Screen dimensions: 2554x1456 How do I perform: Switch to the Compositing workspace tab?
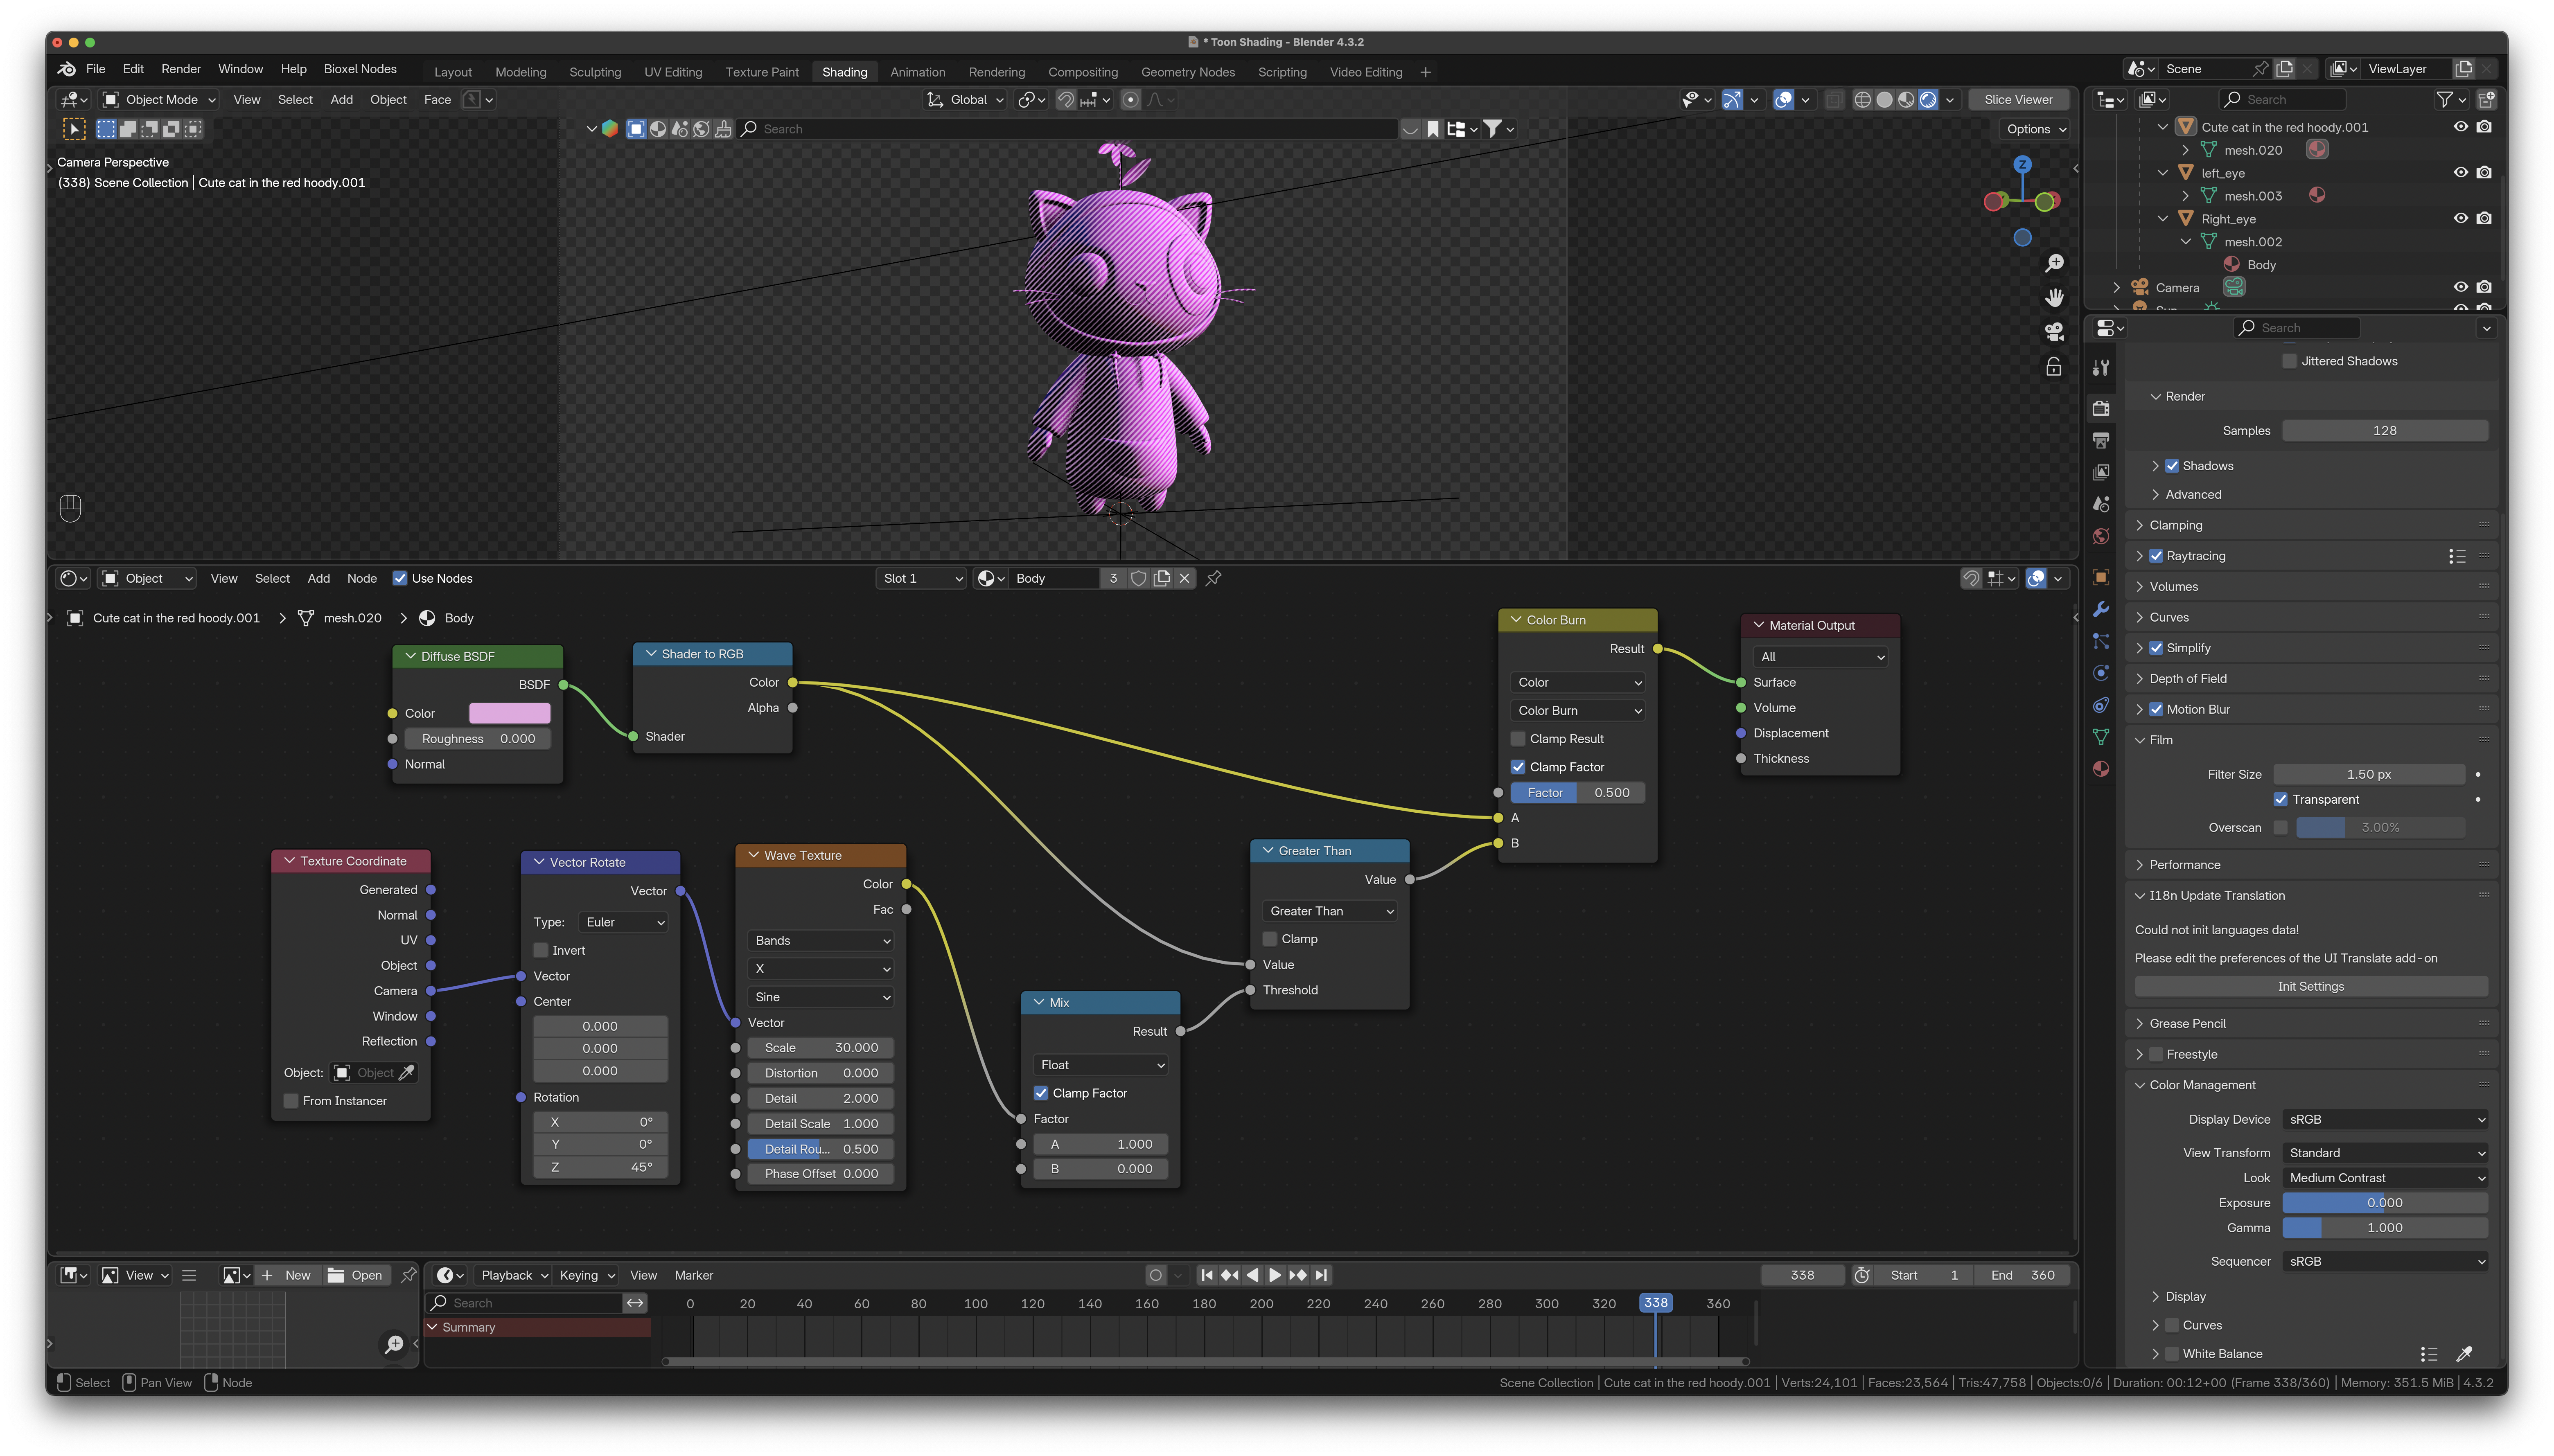(x=1082, y=72)
